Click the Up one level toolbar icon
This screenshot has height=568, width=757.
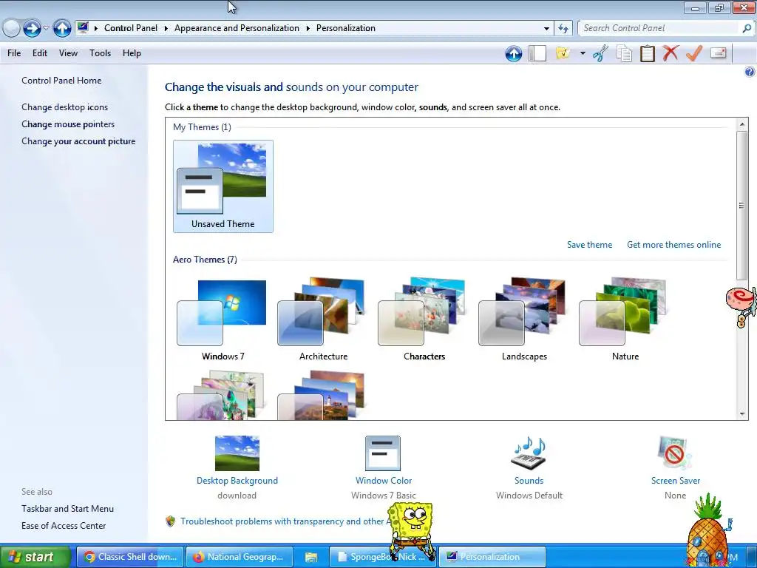tap(513, 53)
